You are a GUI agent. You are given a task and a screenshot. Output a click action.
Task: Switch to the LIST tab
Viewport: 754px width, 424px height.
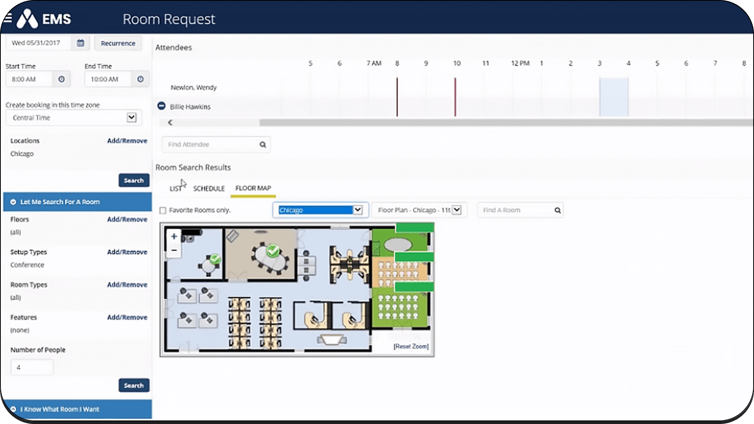(x=175, y=188)
